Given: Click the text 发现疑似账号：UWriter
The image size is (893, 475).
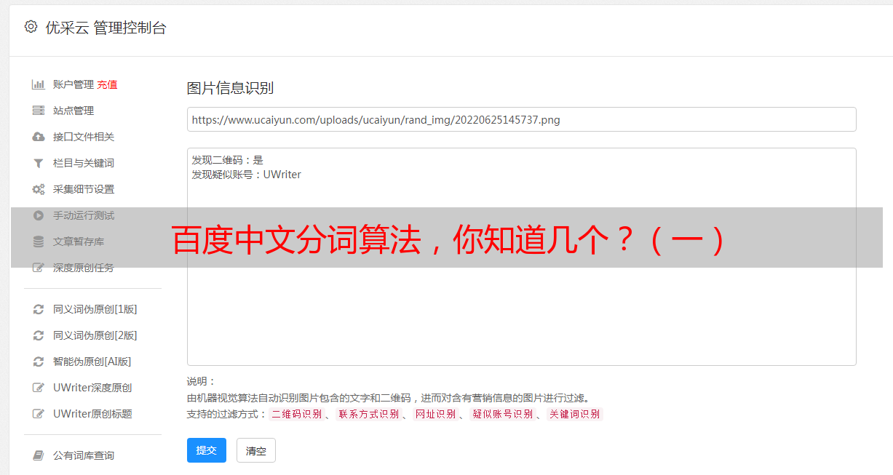Looking at the screenshot, I should point(246,175).
